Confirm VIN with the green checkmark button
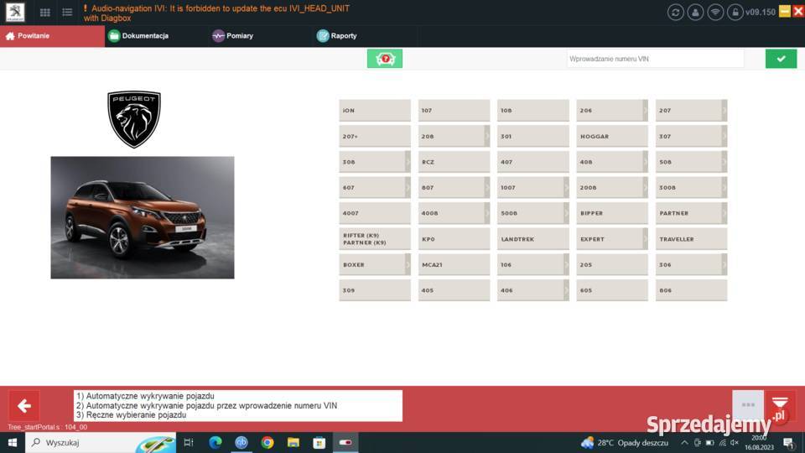This screenshot has height=453, width=805. click(781, 59)
